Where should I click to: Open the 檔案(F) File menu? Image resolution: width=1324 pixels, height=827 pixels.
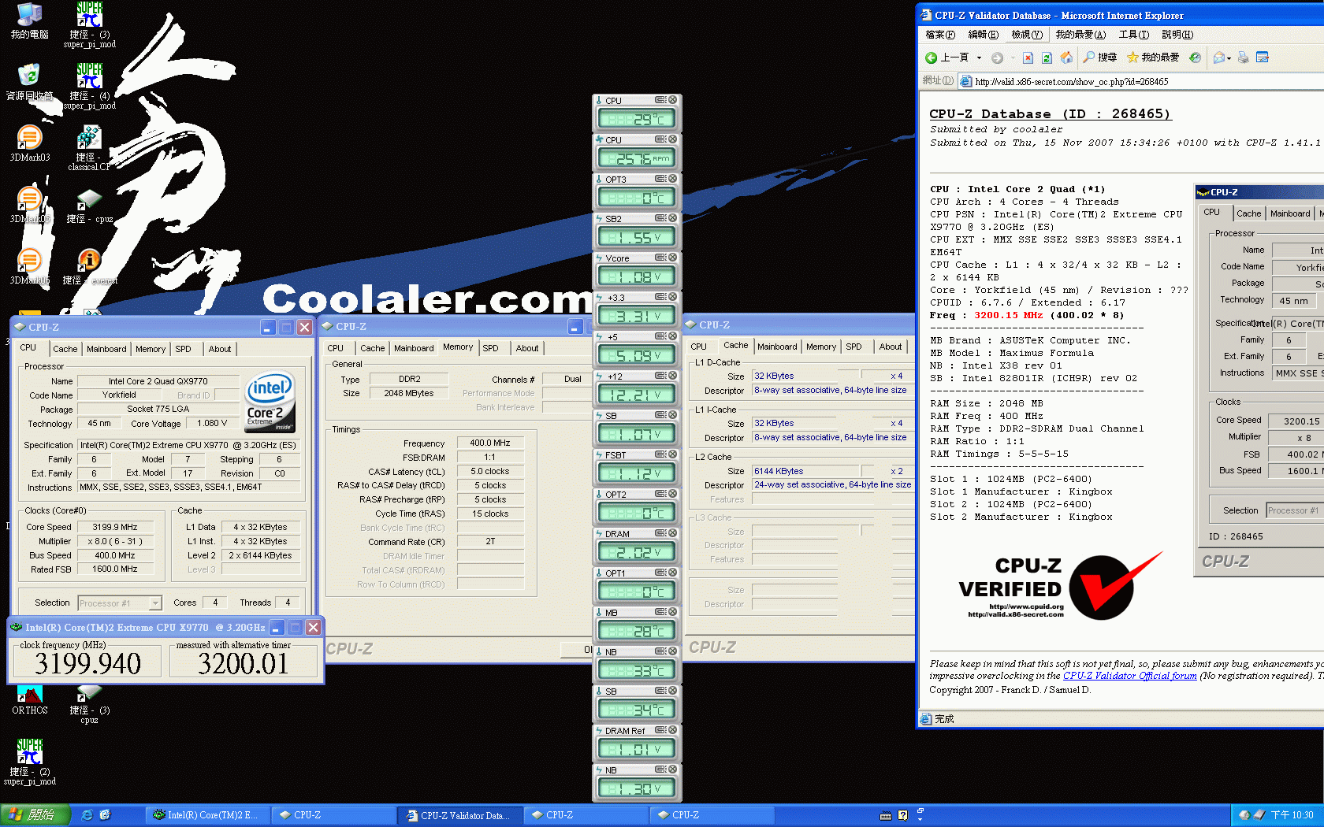click(x=939, y=35)
